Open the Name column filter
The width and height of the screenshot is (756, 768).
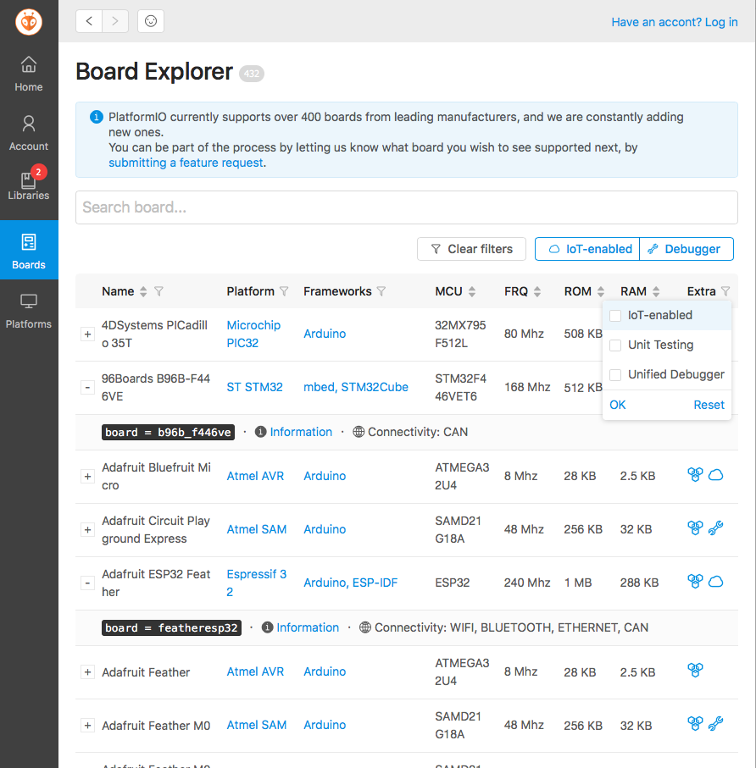tap(158, 291)
